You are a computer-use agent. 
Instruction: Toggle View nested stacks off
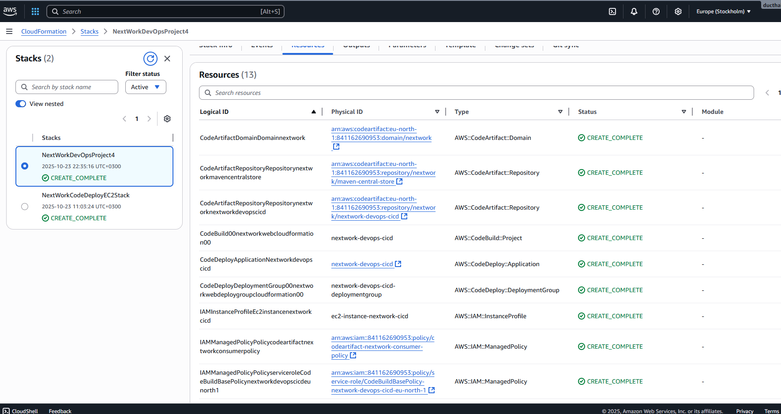click(x=20, y=103)
